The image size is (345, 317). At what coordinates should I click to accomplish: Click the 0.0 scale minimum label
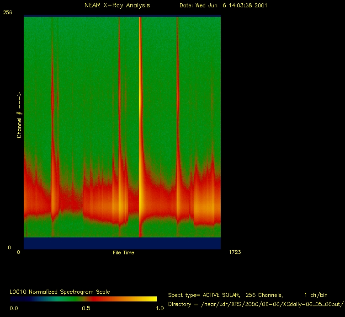coord(14,308)
